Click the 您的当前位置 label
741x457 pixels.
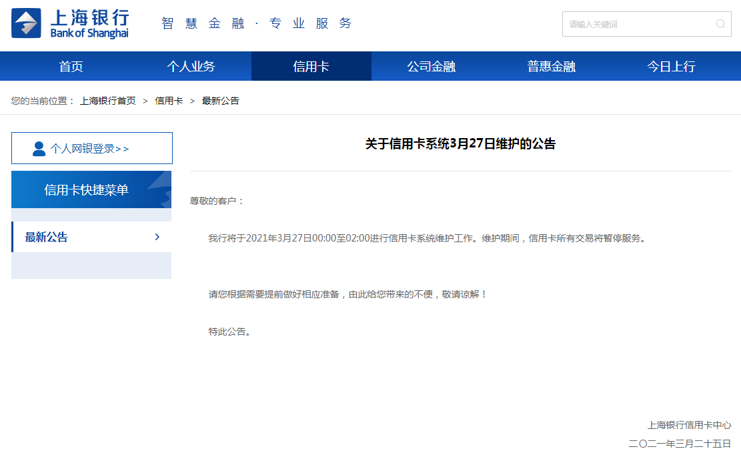[x=43, y=101]
